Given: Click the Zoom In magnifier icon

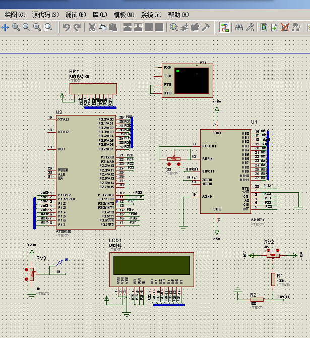Looking at the screenshot, I should 16,27.
